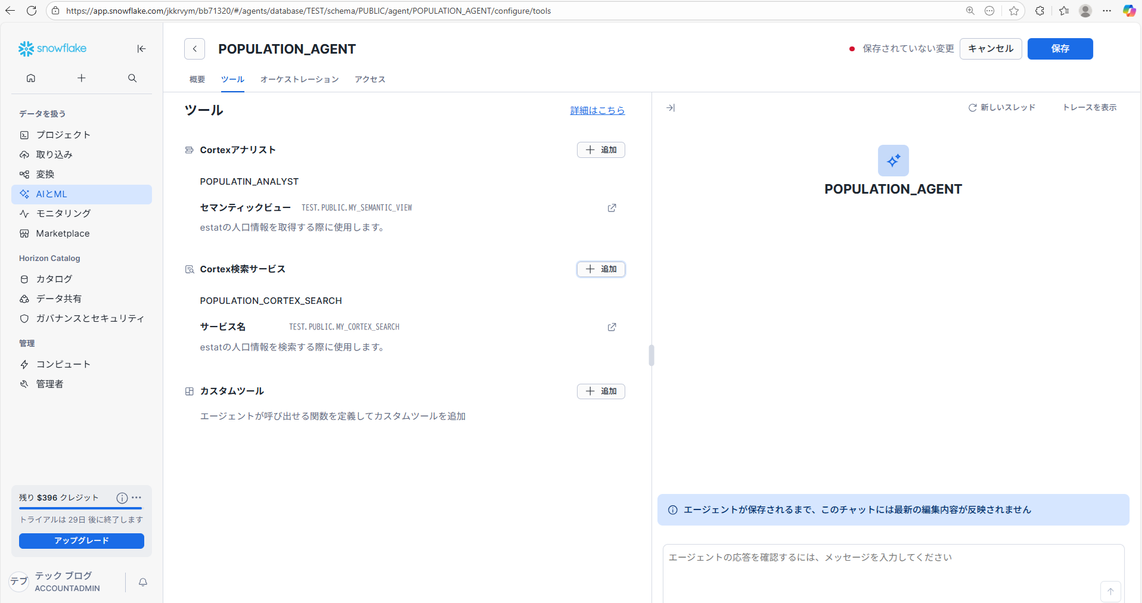Click トレースを表示
The height and width of the screenshot is (603, 1142).
coord(1090,107)
